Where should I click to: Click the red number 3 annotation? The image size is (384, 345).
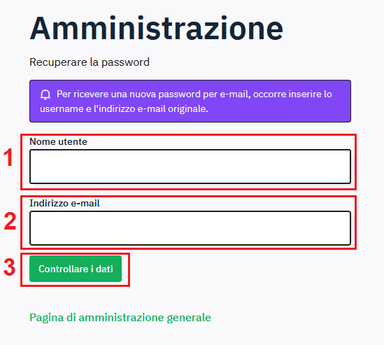click(x=9, y=267)
